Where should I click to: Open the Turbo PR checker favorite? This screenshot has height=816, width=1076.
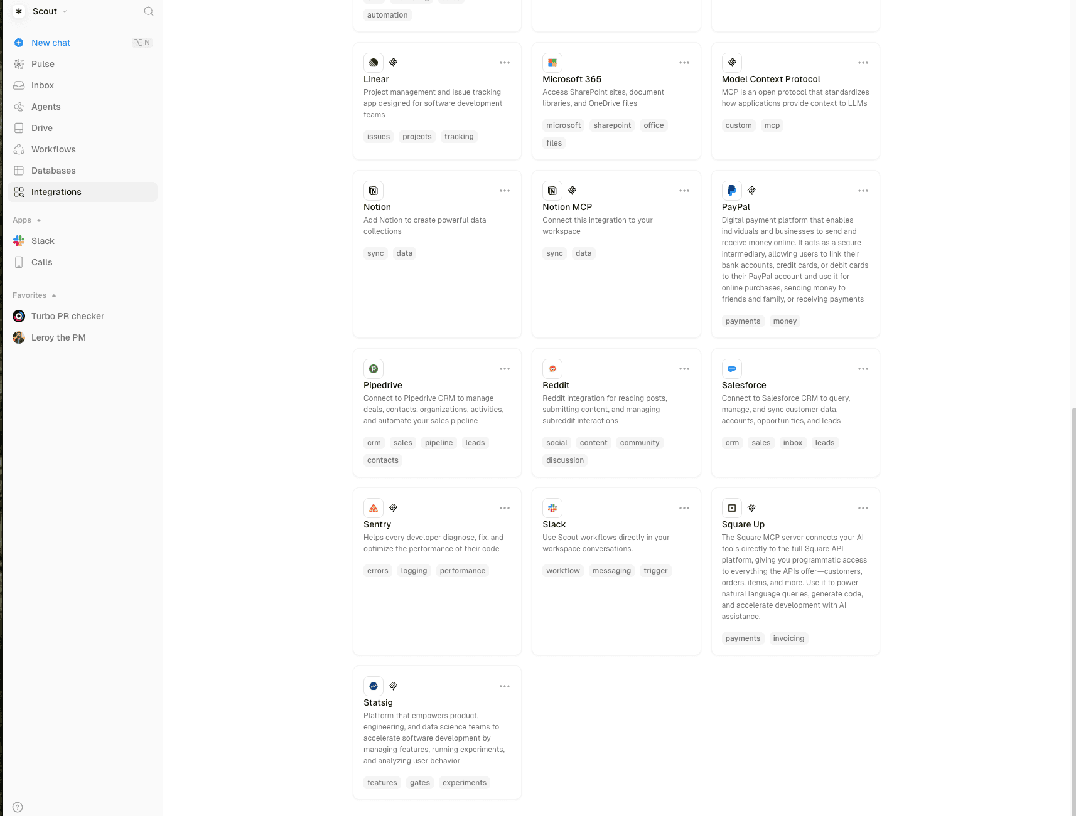tap(68, 316)
